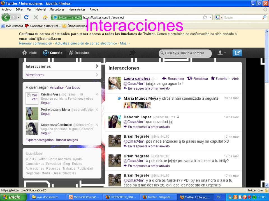
Task: Bookmark page with the star icon
Action: [205, 17]
